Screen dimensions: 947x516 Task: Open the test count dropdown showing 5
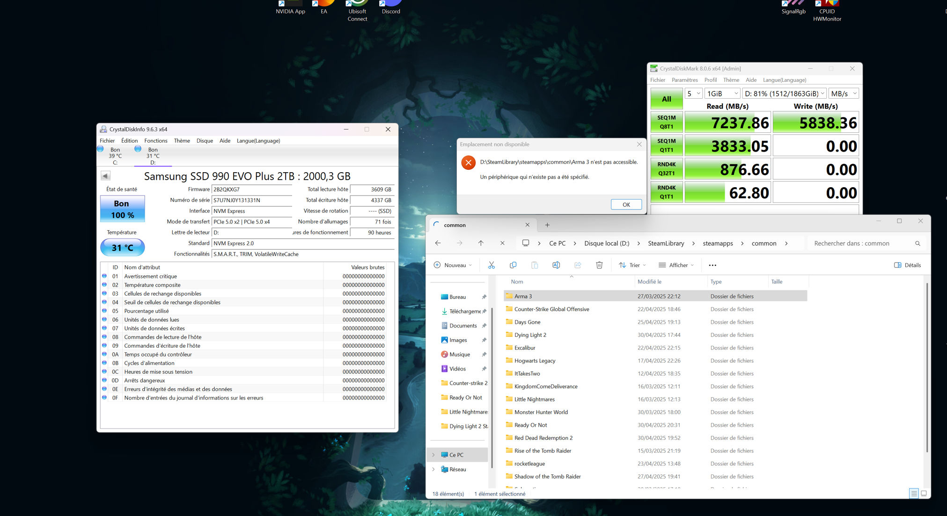[x=693, y=94]
